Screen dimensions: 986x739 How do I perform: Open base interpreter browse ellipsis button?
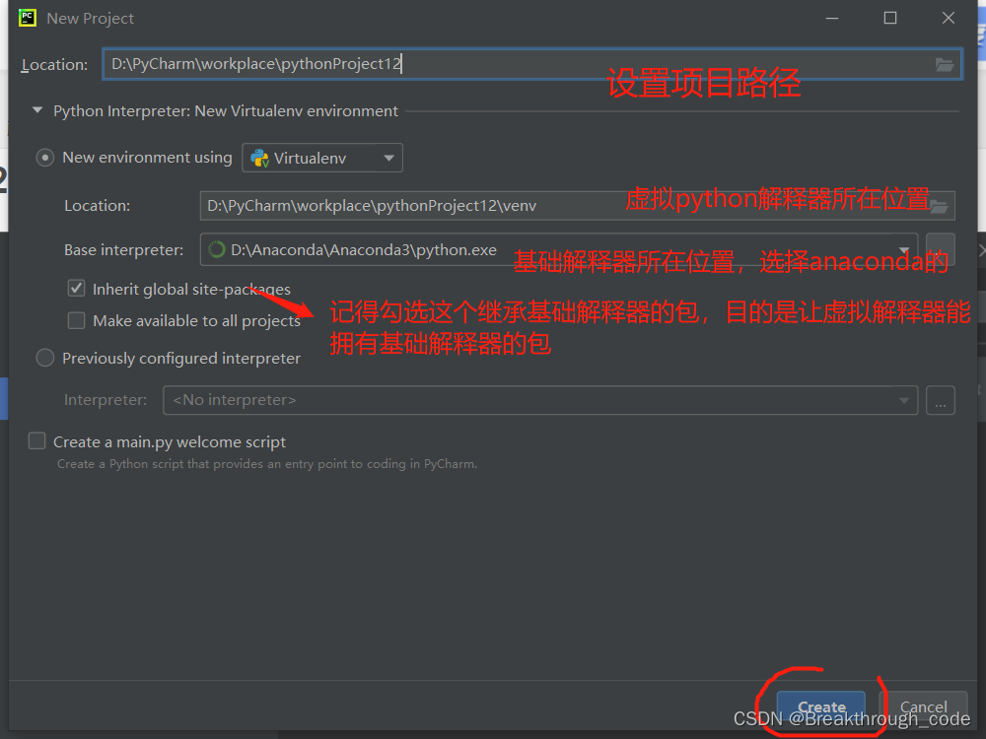click(940, 249)
